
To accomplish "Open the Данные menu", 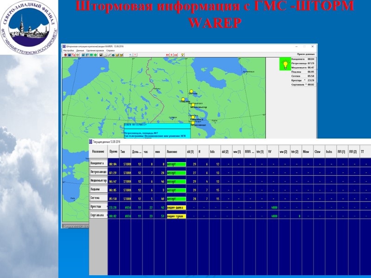I will (80, 51).
